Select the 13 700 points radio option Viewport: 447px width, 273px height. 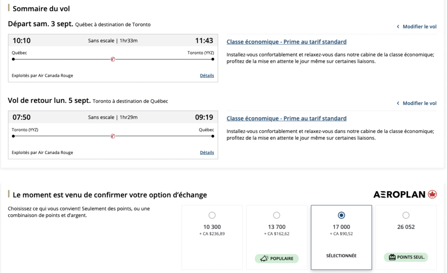(x=277, y=215)
